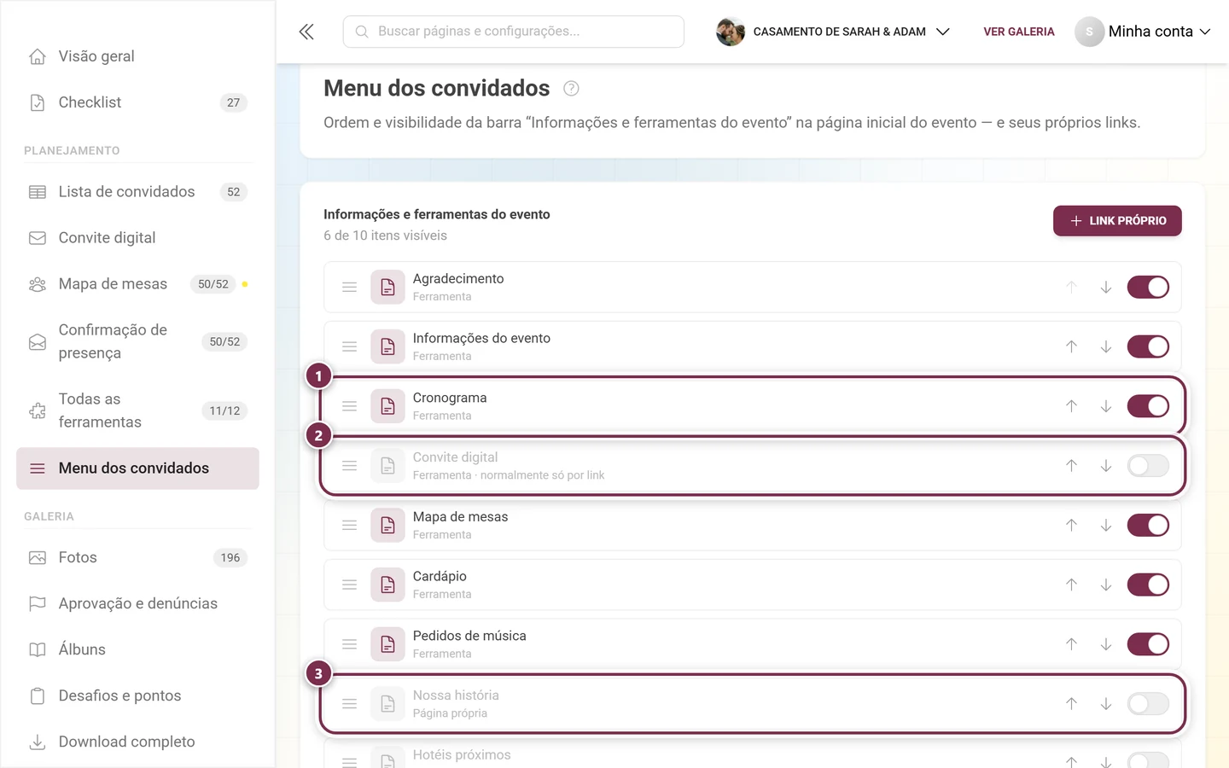Open Convite digital in the sidebar

coord(137,238)
